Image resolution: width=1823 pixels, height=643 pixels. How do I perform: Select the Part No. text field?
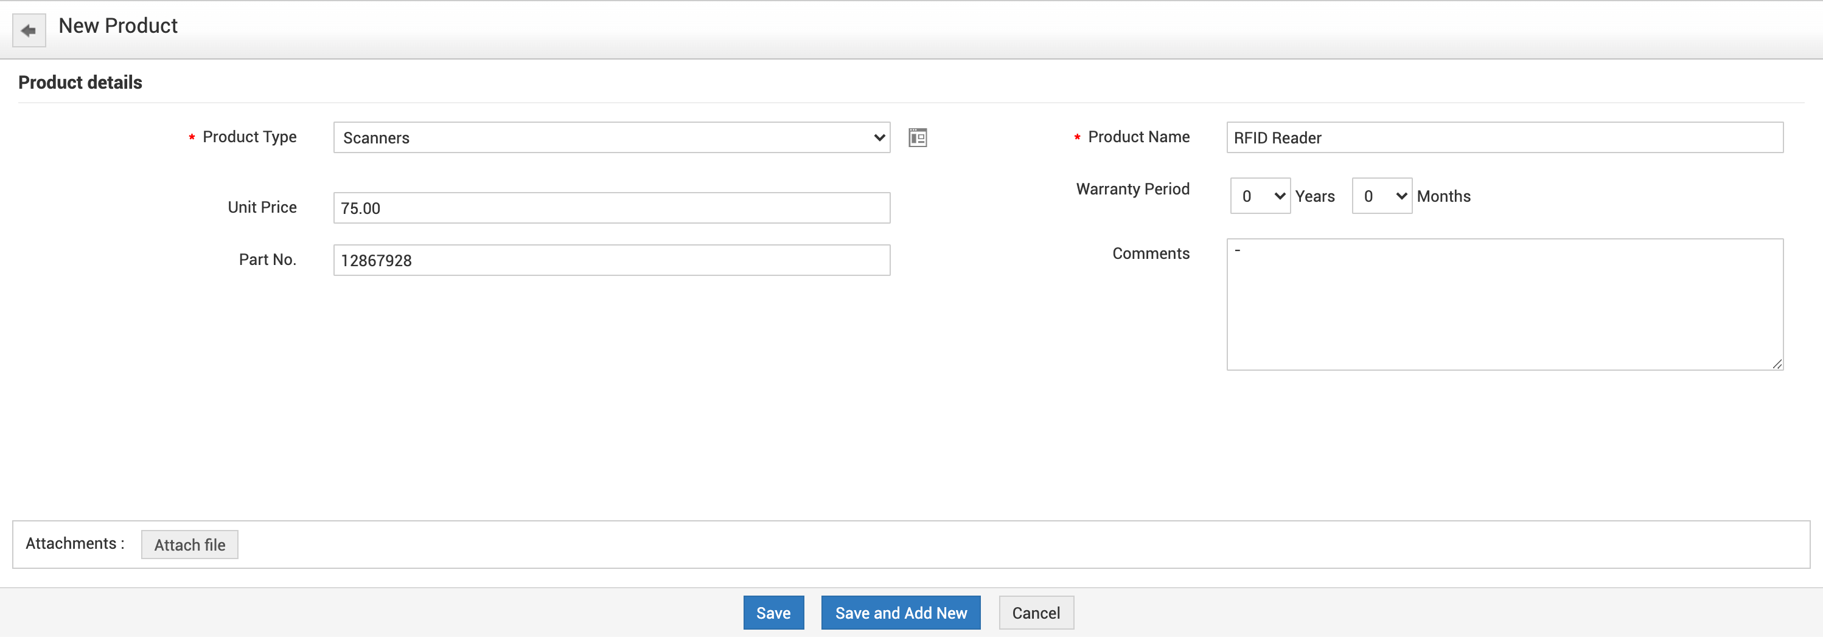[x=612, y=261]
